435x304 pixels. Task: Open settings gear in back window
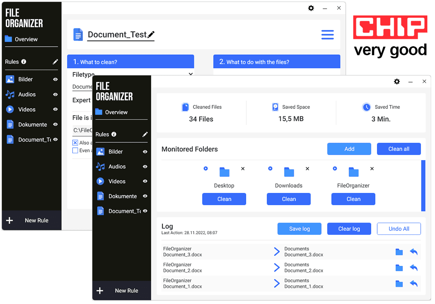pyautogui.click(x=311, y=8)
